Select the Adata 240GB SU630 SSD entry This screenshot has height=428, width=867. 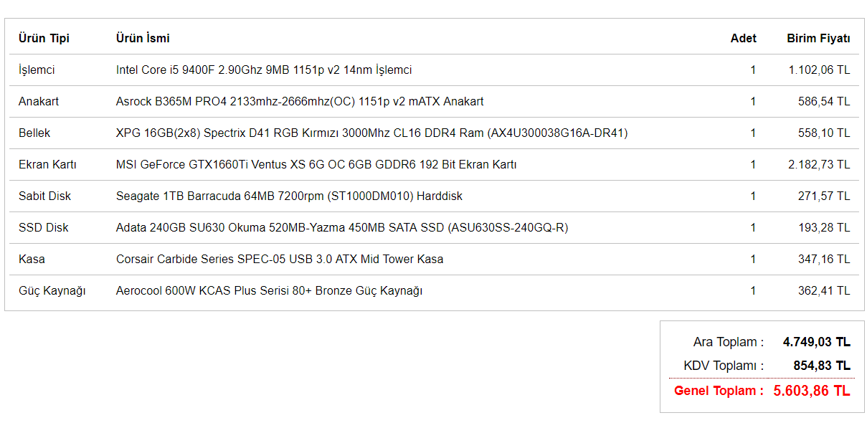tap(342, 228)
